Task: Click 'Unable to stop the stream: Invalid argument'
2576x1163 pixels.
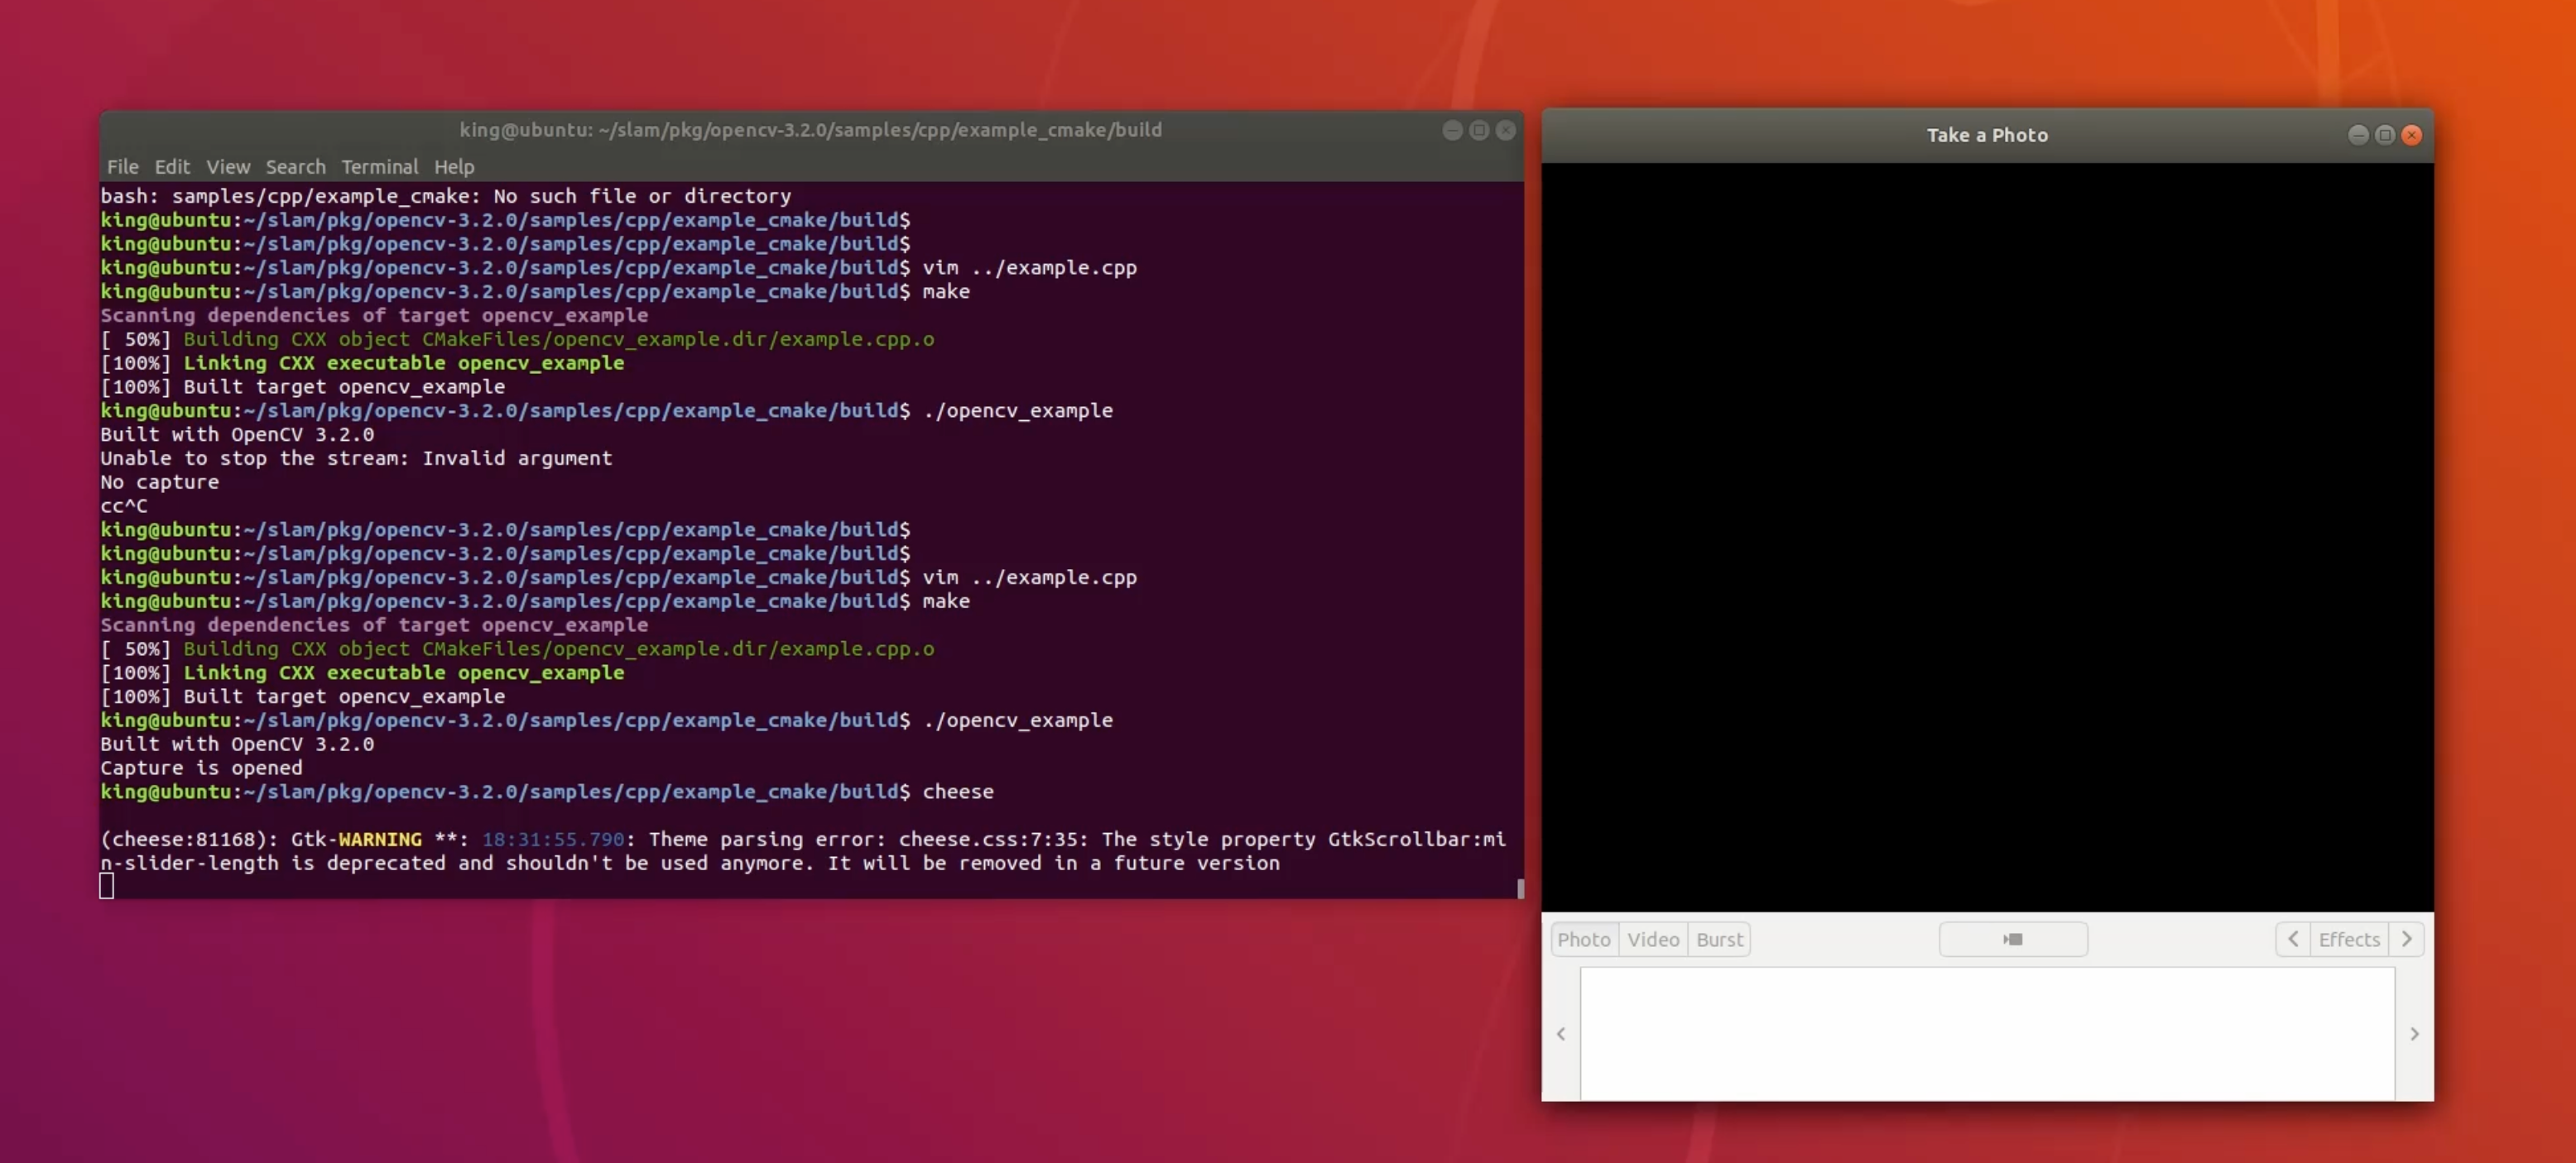Action: pos(356,457)
